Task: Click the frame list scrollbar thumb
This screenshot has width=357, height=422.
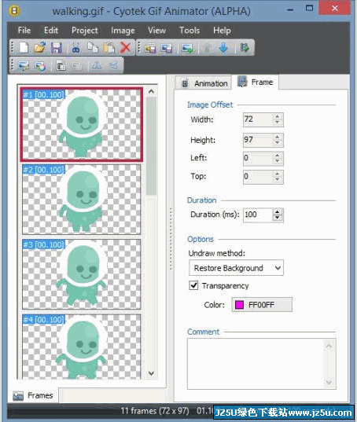Action: point(151,146)
